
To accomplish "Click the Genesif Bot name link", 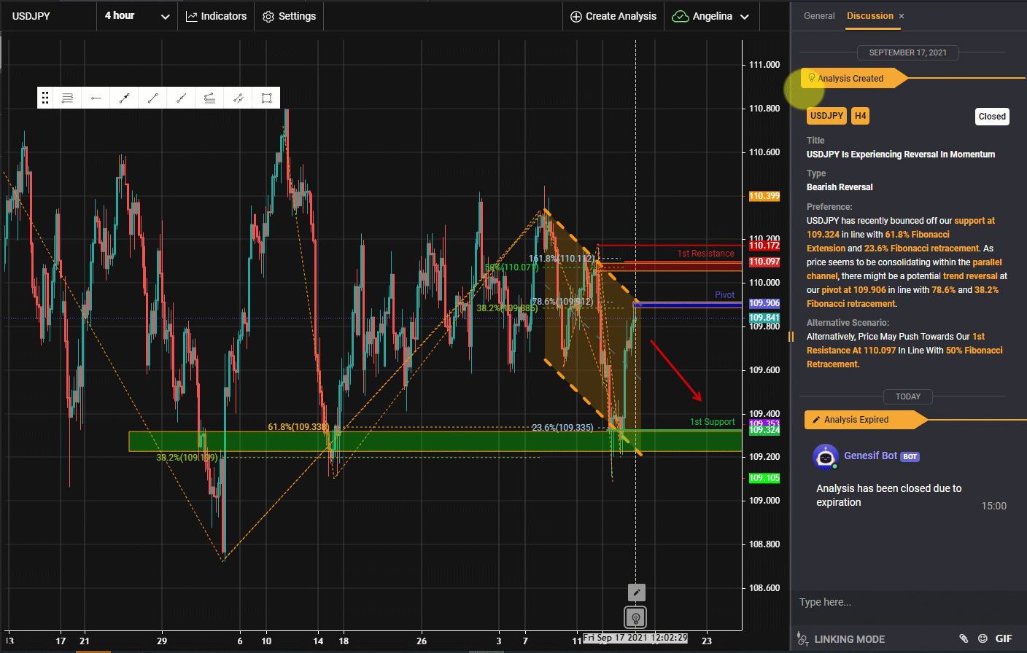I will click(870, 455).
